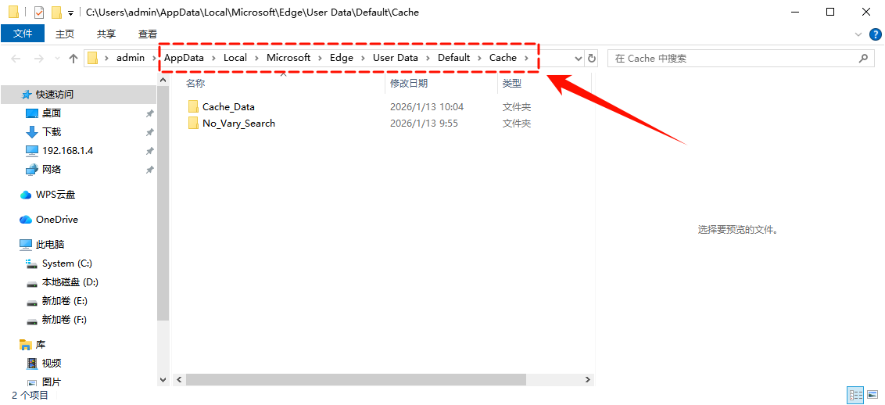Open the 文件 menu
This screenshot has width=885, height=405.
pyautogui.click(x=23, y=34)
